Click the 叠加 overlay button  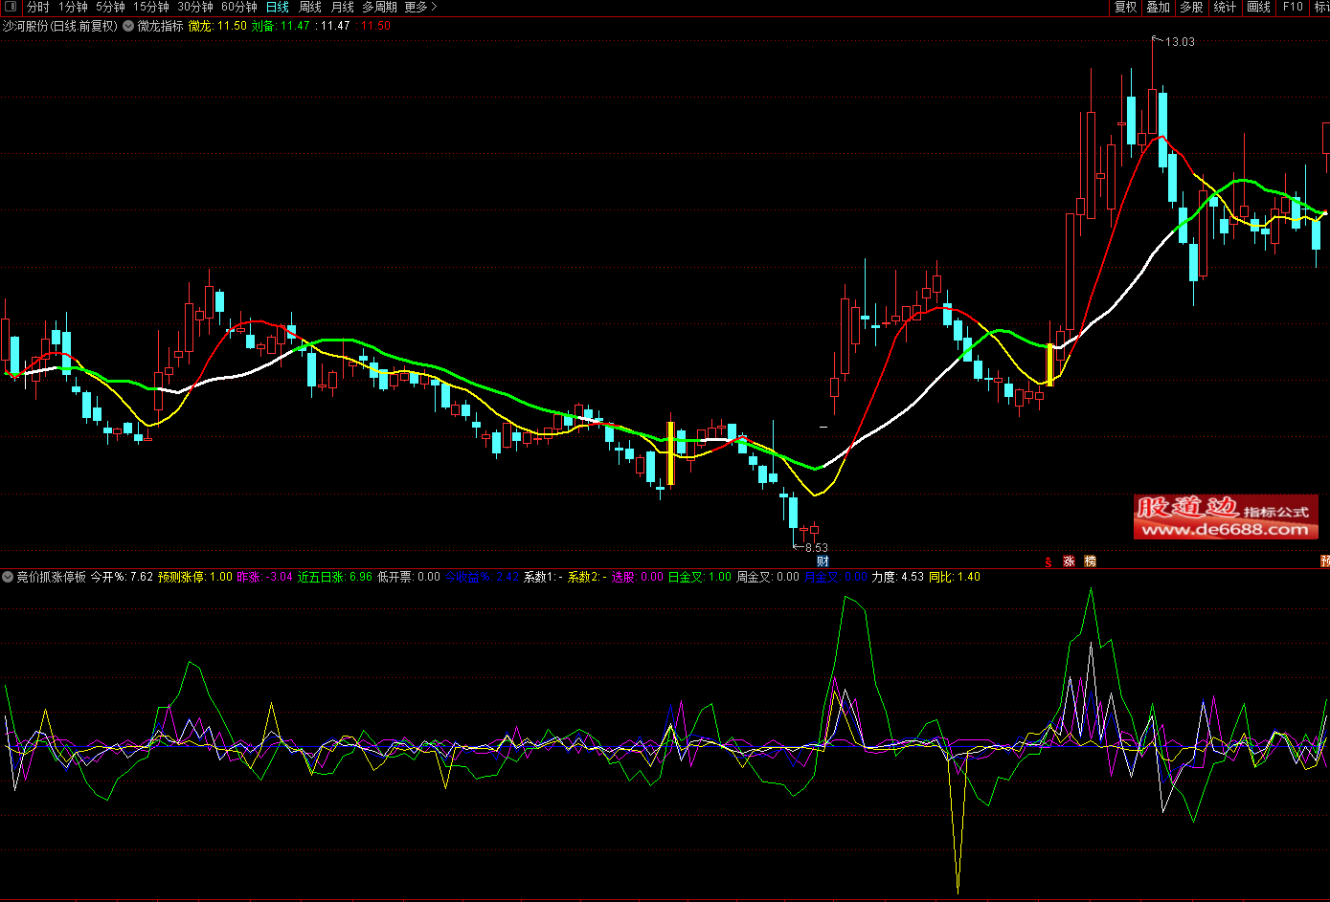pos(1159,7)
